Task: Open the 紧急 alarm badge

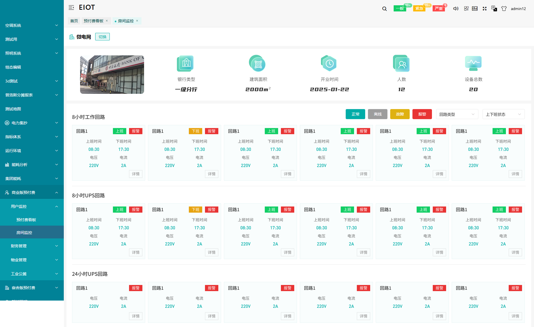Action: 419,9
